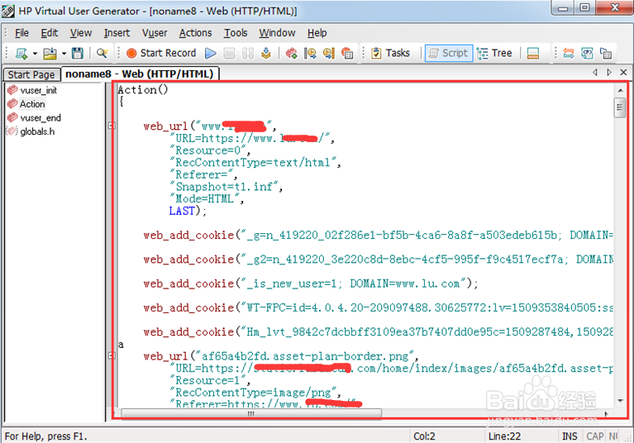Click the CAP status bar indicator
The width and height of the screenshot is (634, 443).
tap(595, 436)
